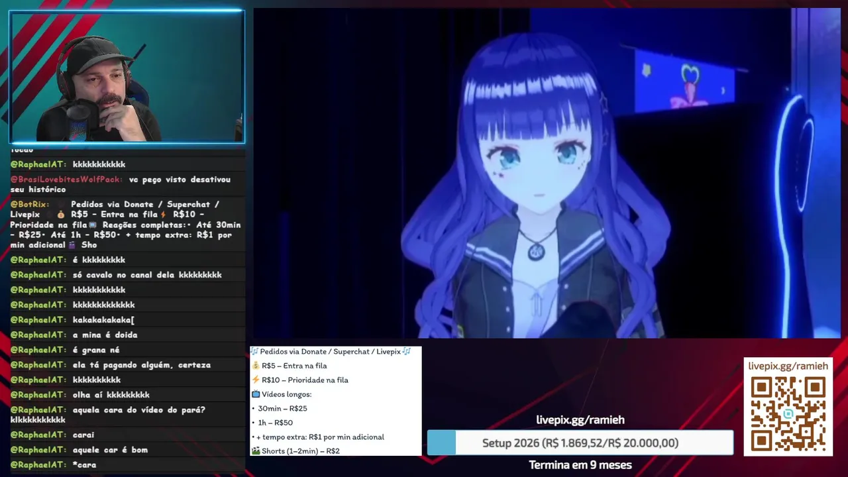Scan-click the livepix QR code
848x477 pixels.
point(788,413)
